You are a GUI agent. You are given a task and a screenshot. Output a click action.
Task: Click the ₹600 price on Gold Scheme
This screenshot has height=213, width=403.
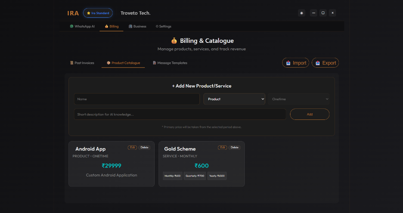coord(202,166)
